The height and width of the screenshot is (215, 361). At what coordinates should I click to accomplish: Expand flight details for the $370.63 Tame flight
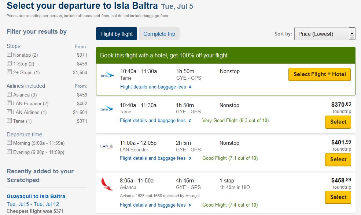(x=152, y=121)
